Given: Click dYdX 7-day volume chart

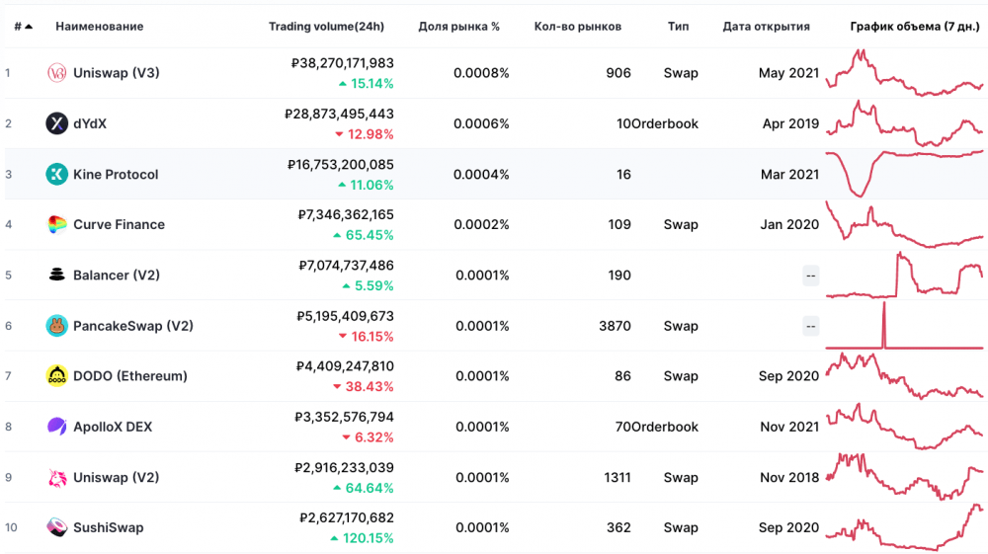Looking at the screenshot, I should click(x=905, y=123).
